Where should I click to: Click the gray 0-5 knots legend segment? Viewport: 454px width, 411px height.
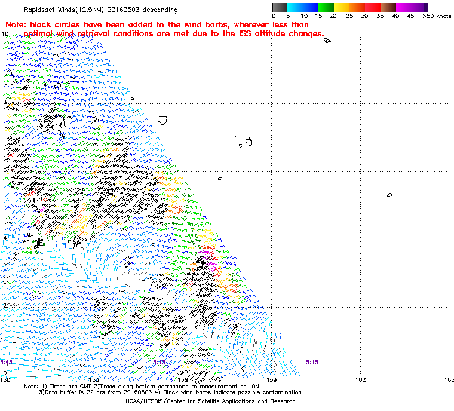pyautogui.click(x=280, y=7)
